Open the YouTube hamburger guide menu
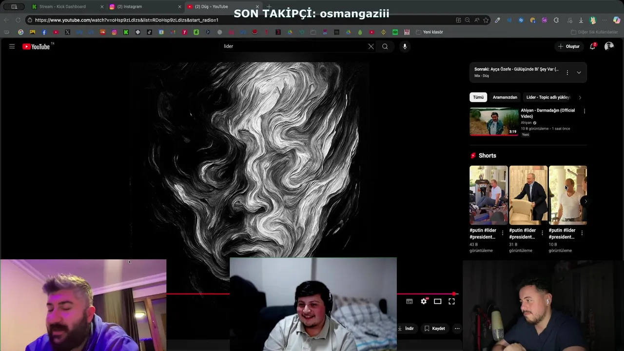Image resolution: width=624 pixels, height=351 pixels. tap(12, 46)
